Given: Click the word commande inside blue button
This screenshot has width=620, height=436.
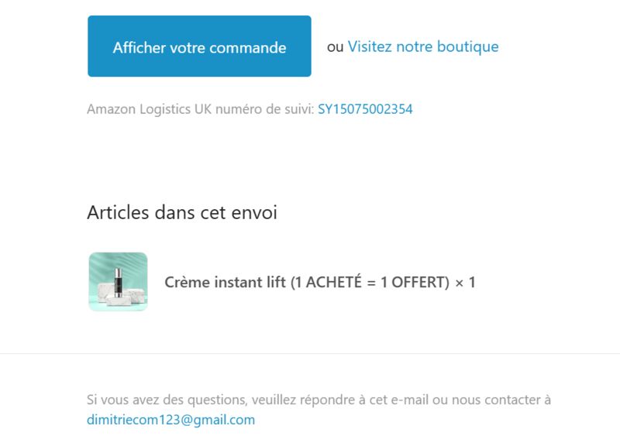Looking at the screenshot, I should click(247, 48).
